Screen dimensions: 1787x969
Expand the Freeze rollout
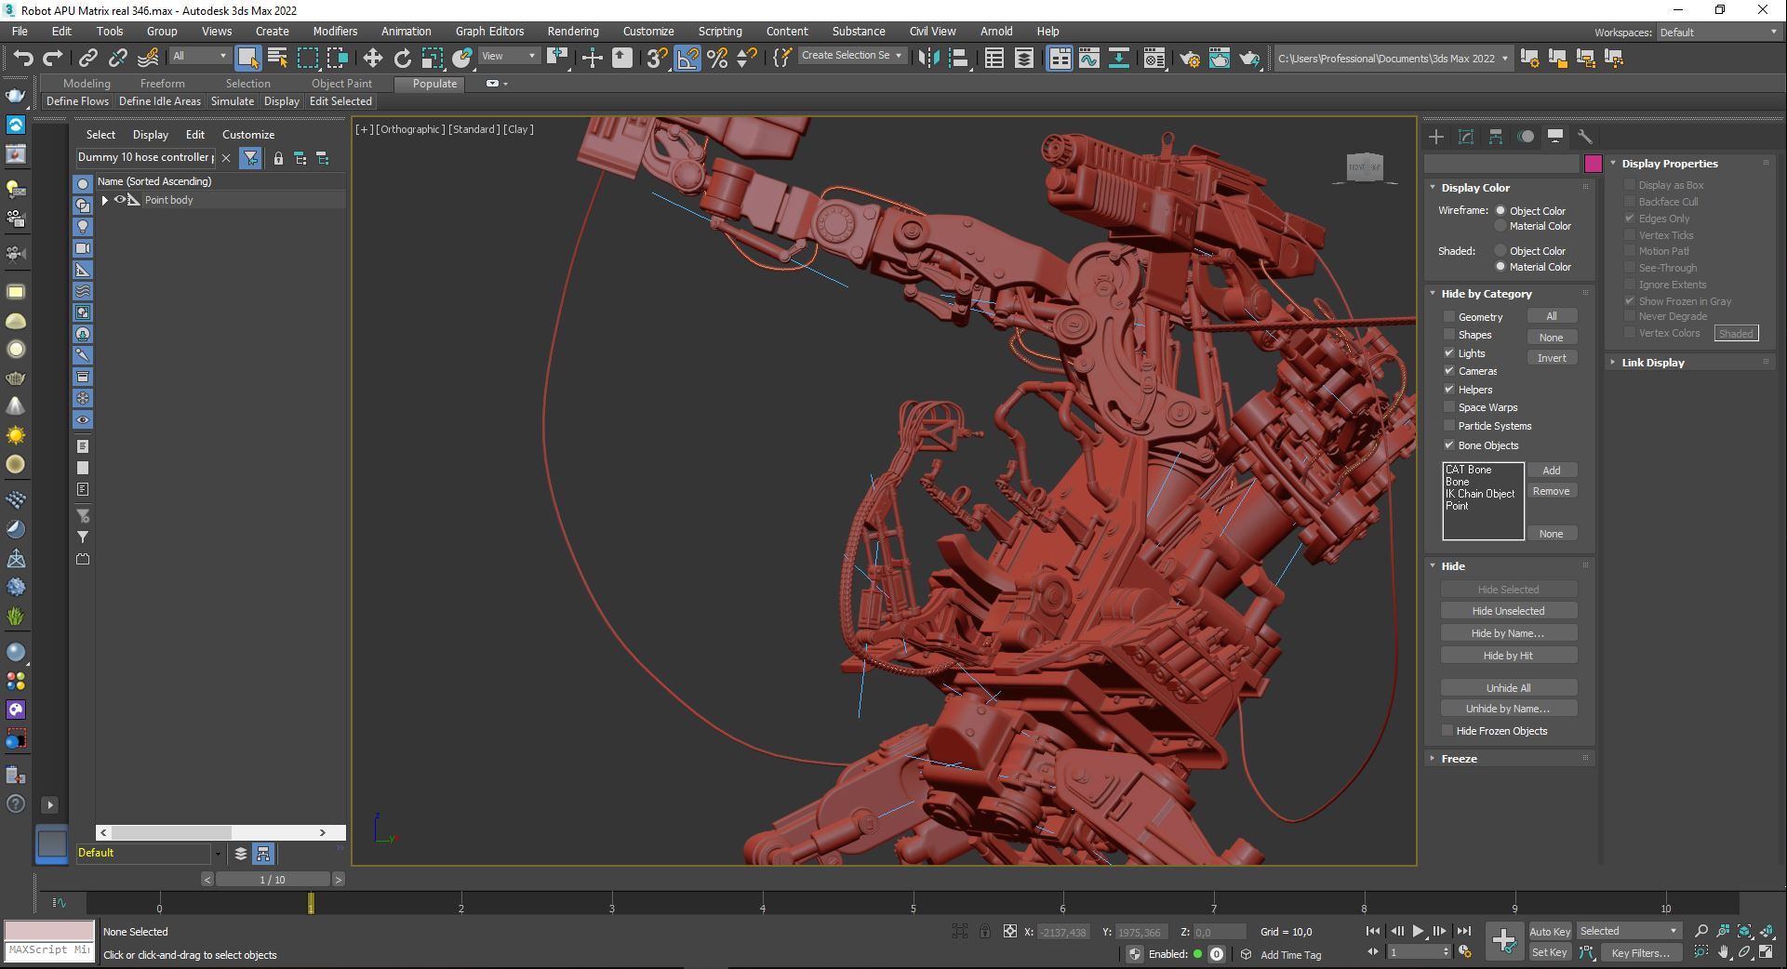tap(1459, 759)
